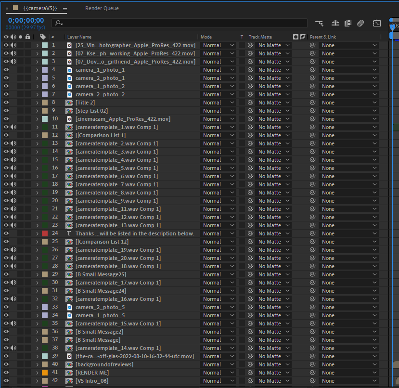Mute audio of layer 2 07_Kse mov
The height and width of the screenshot is (388, 399).
point(13,53)
